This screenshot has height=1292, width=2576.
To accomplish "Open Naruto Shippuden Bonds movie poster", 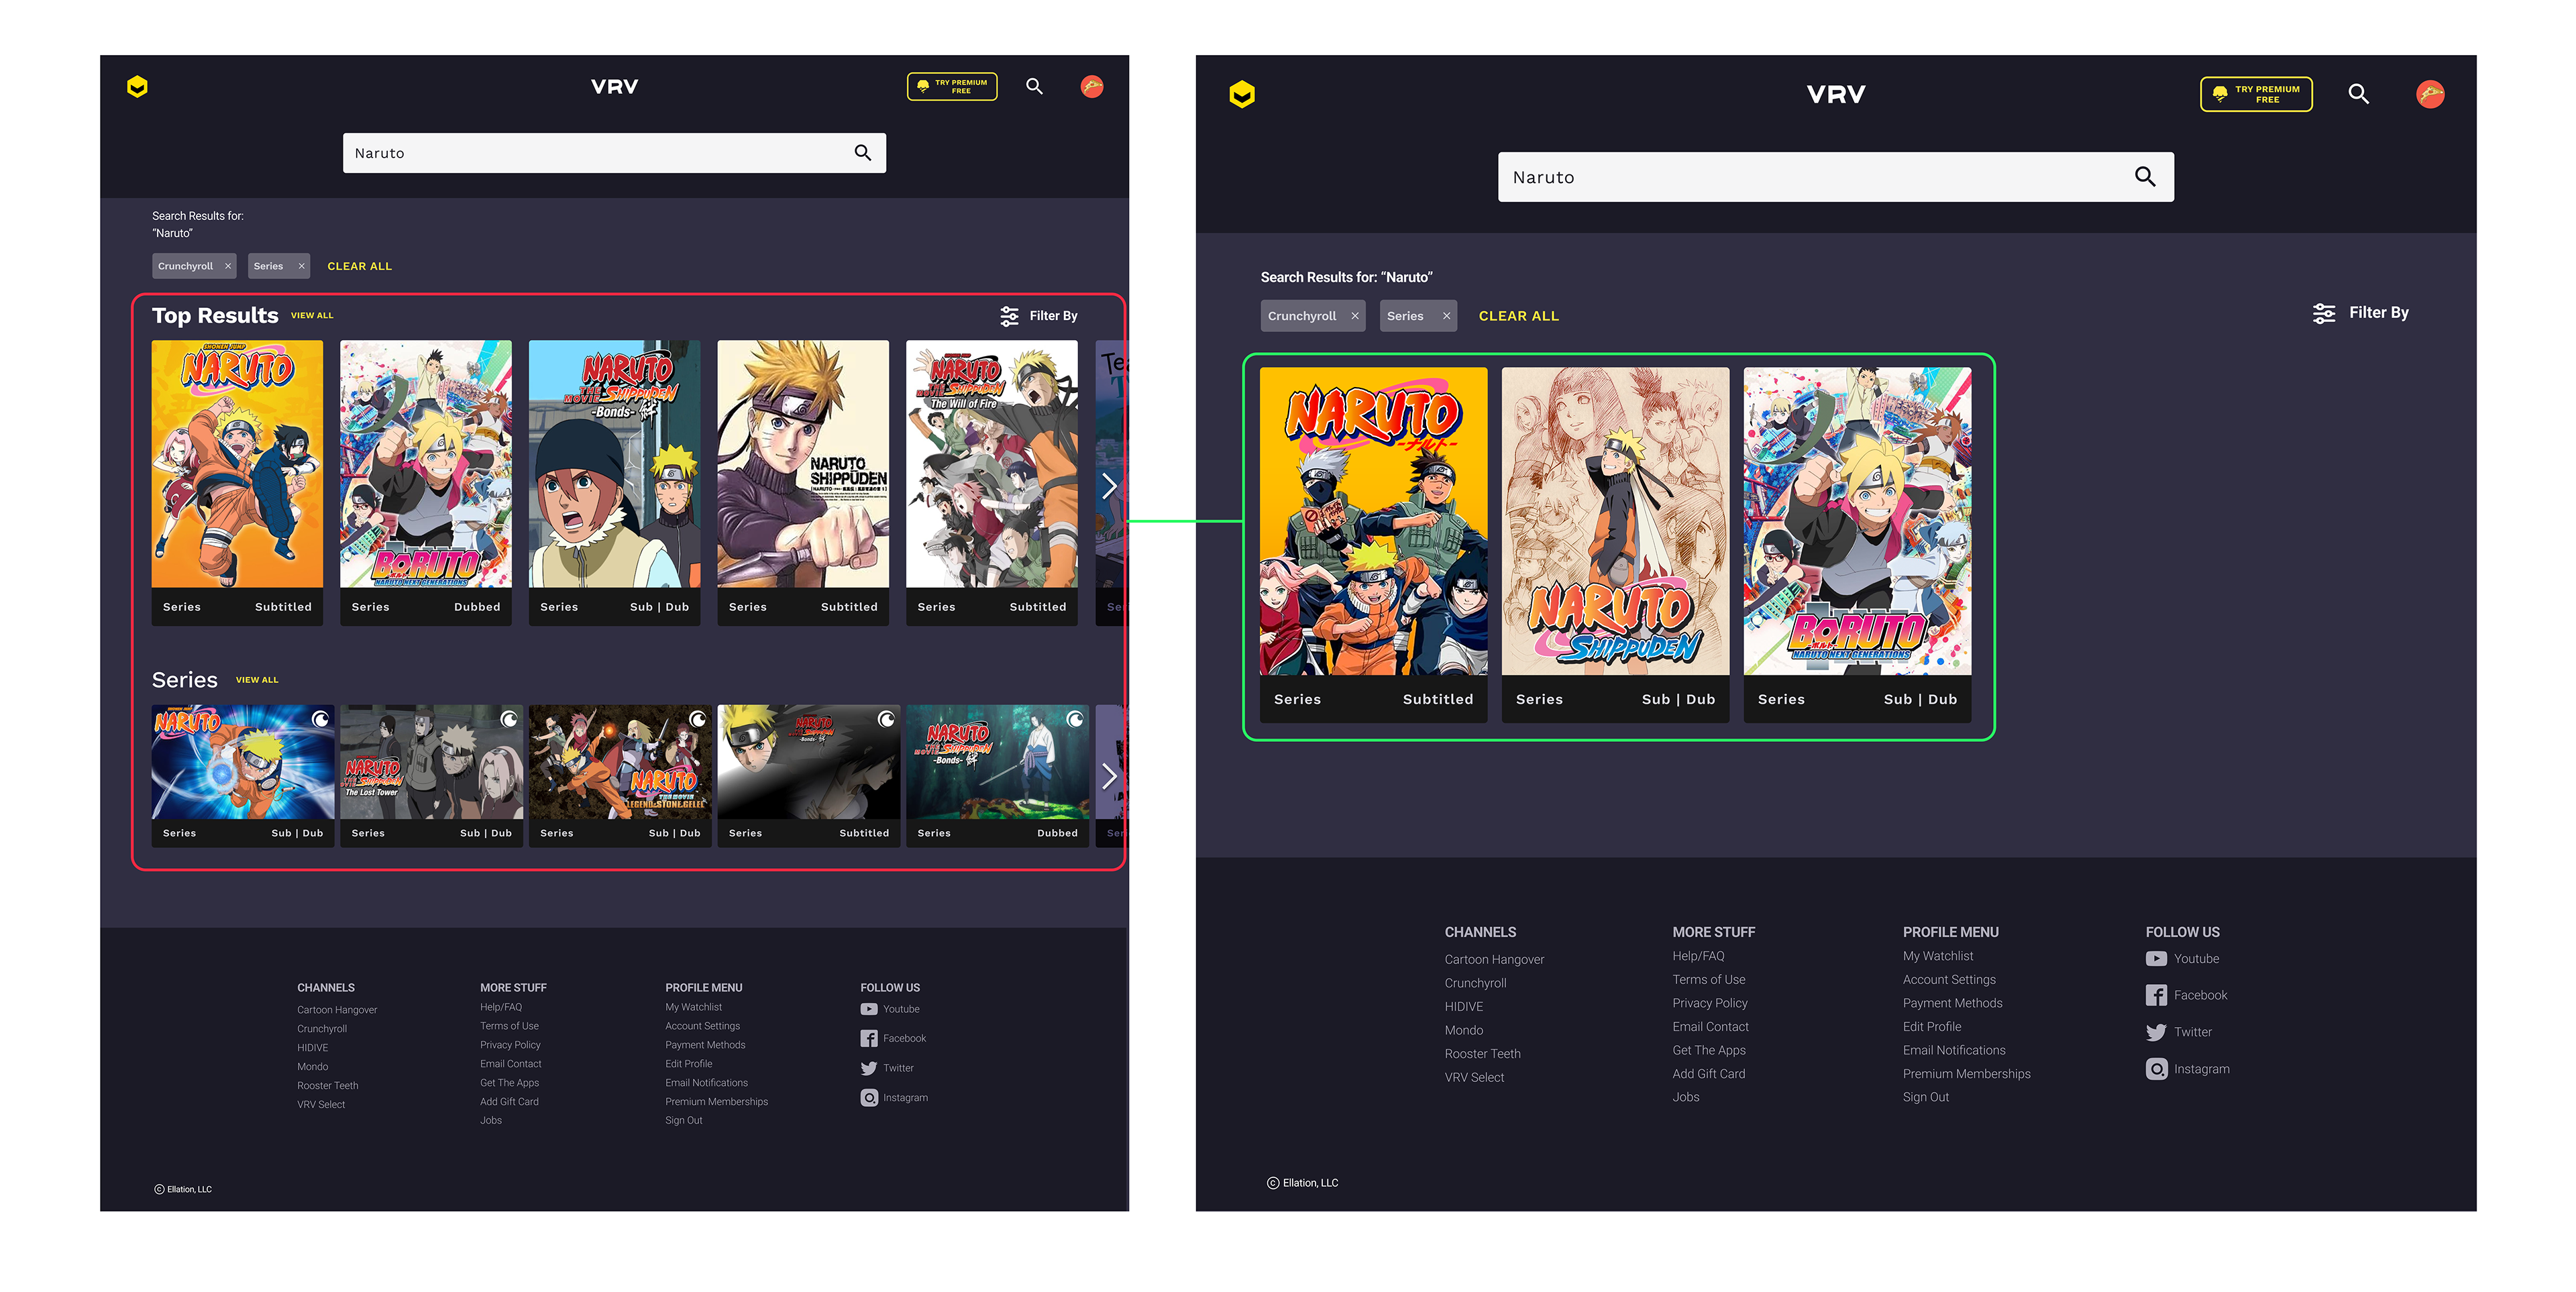I will 614,483.
